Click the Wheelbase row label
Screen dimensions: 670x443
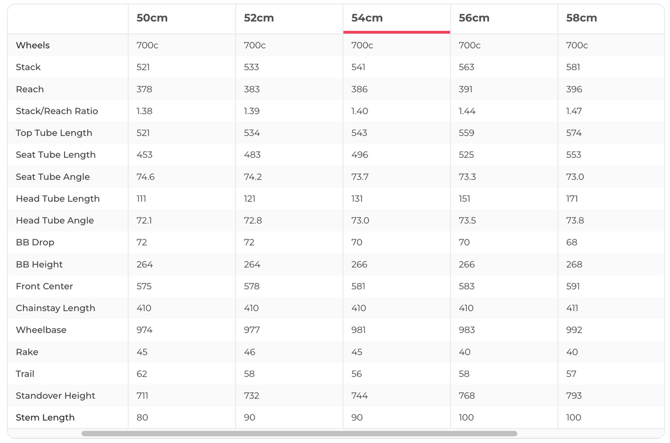41,330
